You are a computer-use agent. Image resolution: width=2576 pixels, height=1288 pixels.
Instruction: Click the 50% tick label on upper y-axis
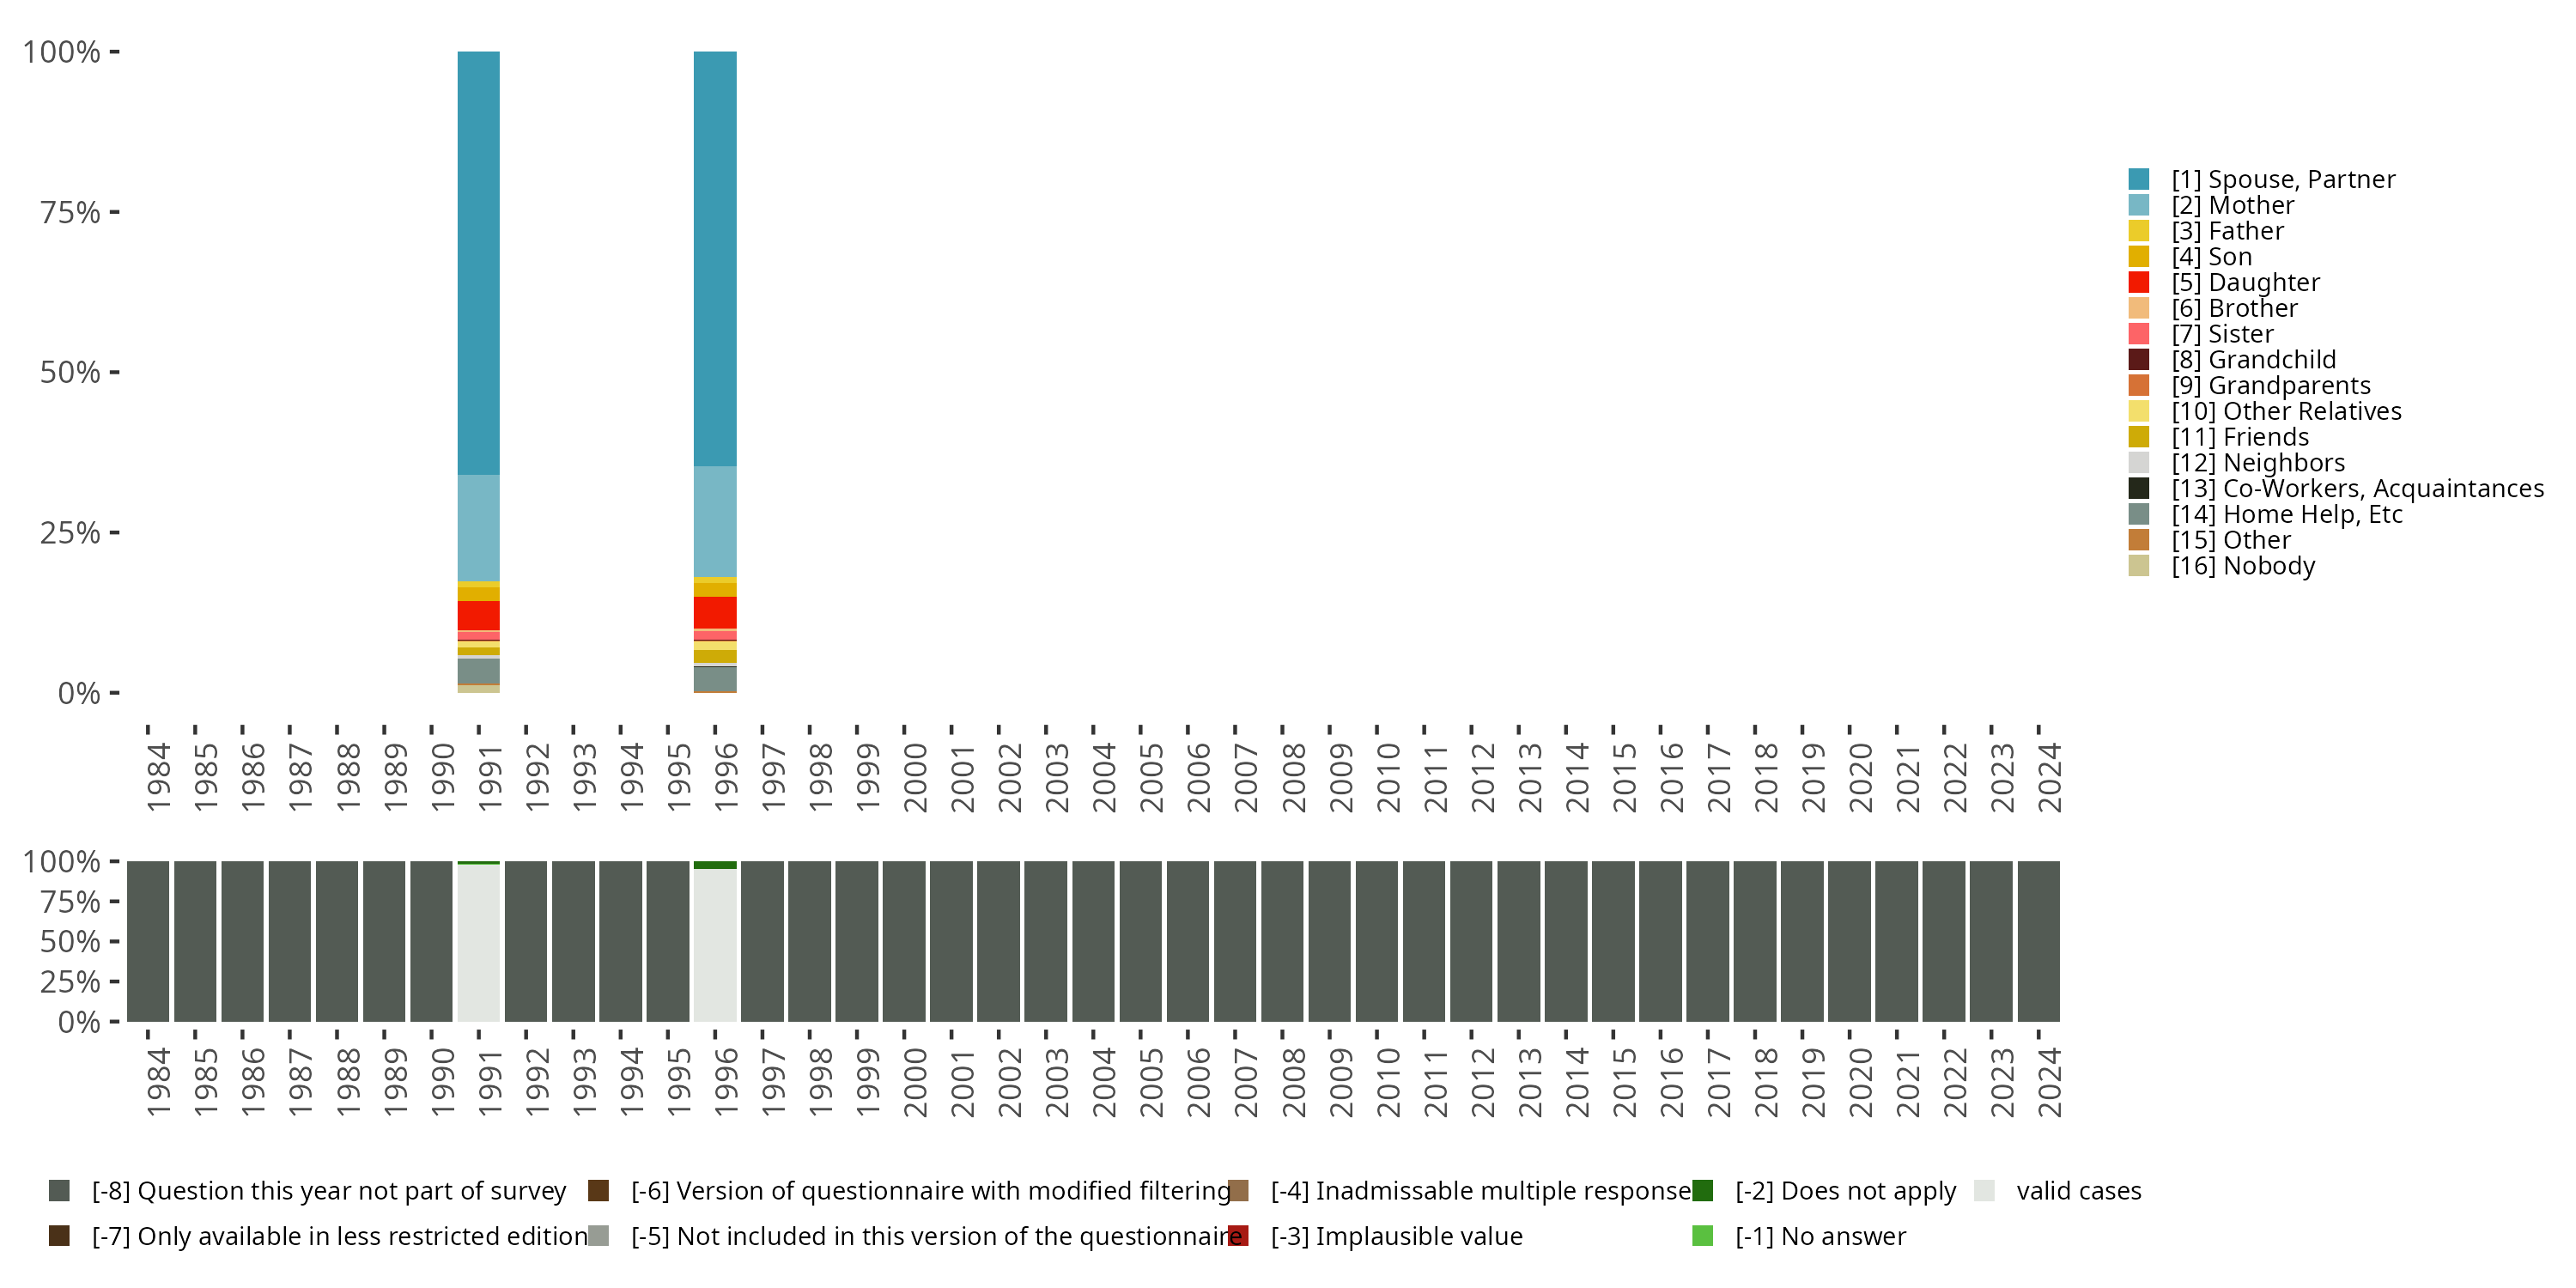[70, 373]
